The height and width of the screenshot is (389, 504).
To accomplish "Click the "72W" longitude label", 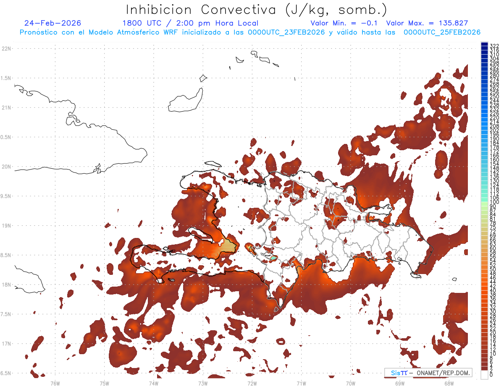I will (x=252, y=383).
